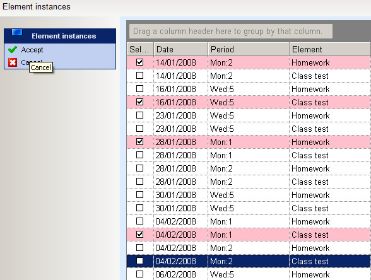Tick the 06/02/2008 Wed:5 Homework checkbox
Image resolution: width=371 pixels, height=280 pixels.
pos(140,274)
